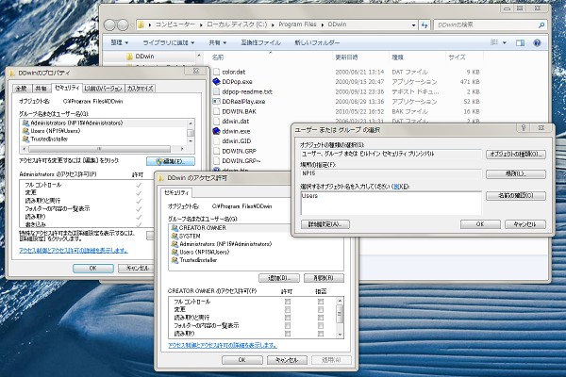Click the ddwin.exe application icon
This screenshot has width=566, height=377.
[x=217, y=131]
